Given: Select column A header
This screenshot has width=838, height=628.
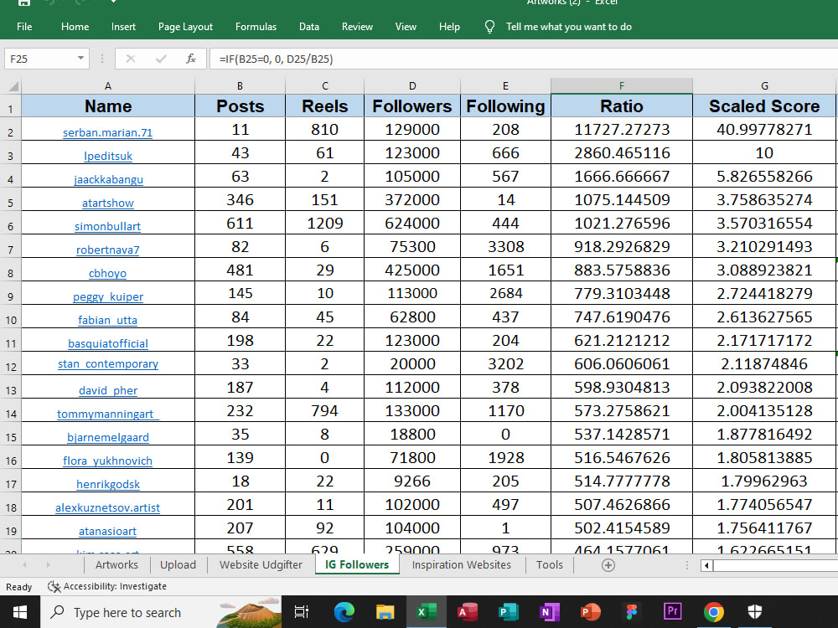Looking at the screenshot, I should click(x=108, y=86).
